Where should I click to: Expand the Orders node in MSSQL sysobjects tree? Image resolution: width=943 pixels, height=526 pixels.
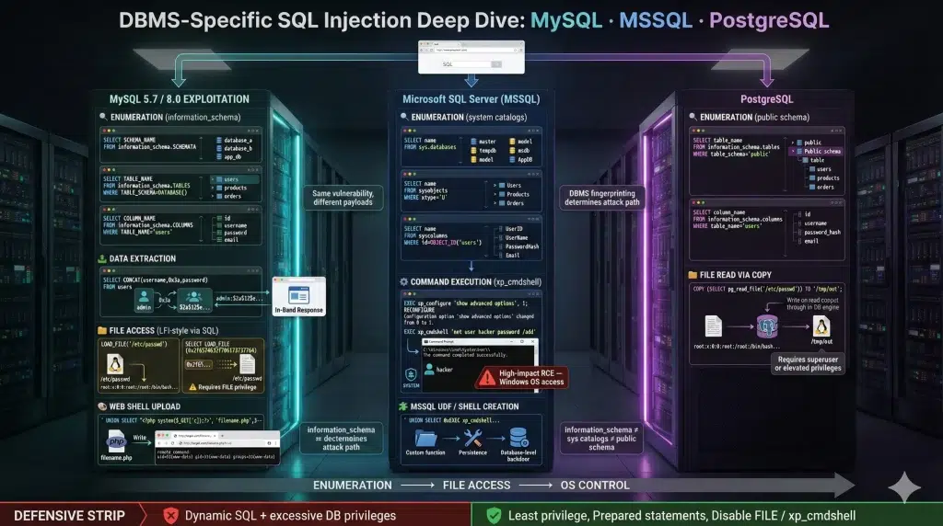click(495, 203)
